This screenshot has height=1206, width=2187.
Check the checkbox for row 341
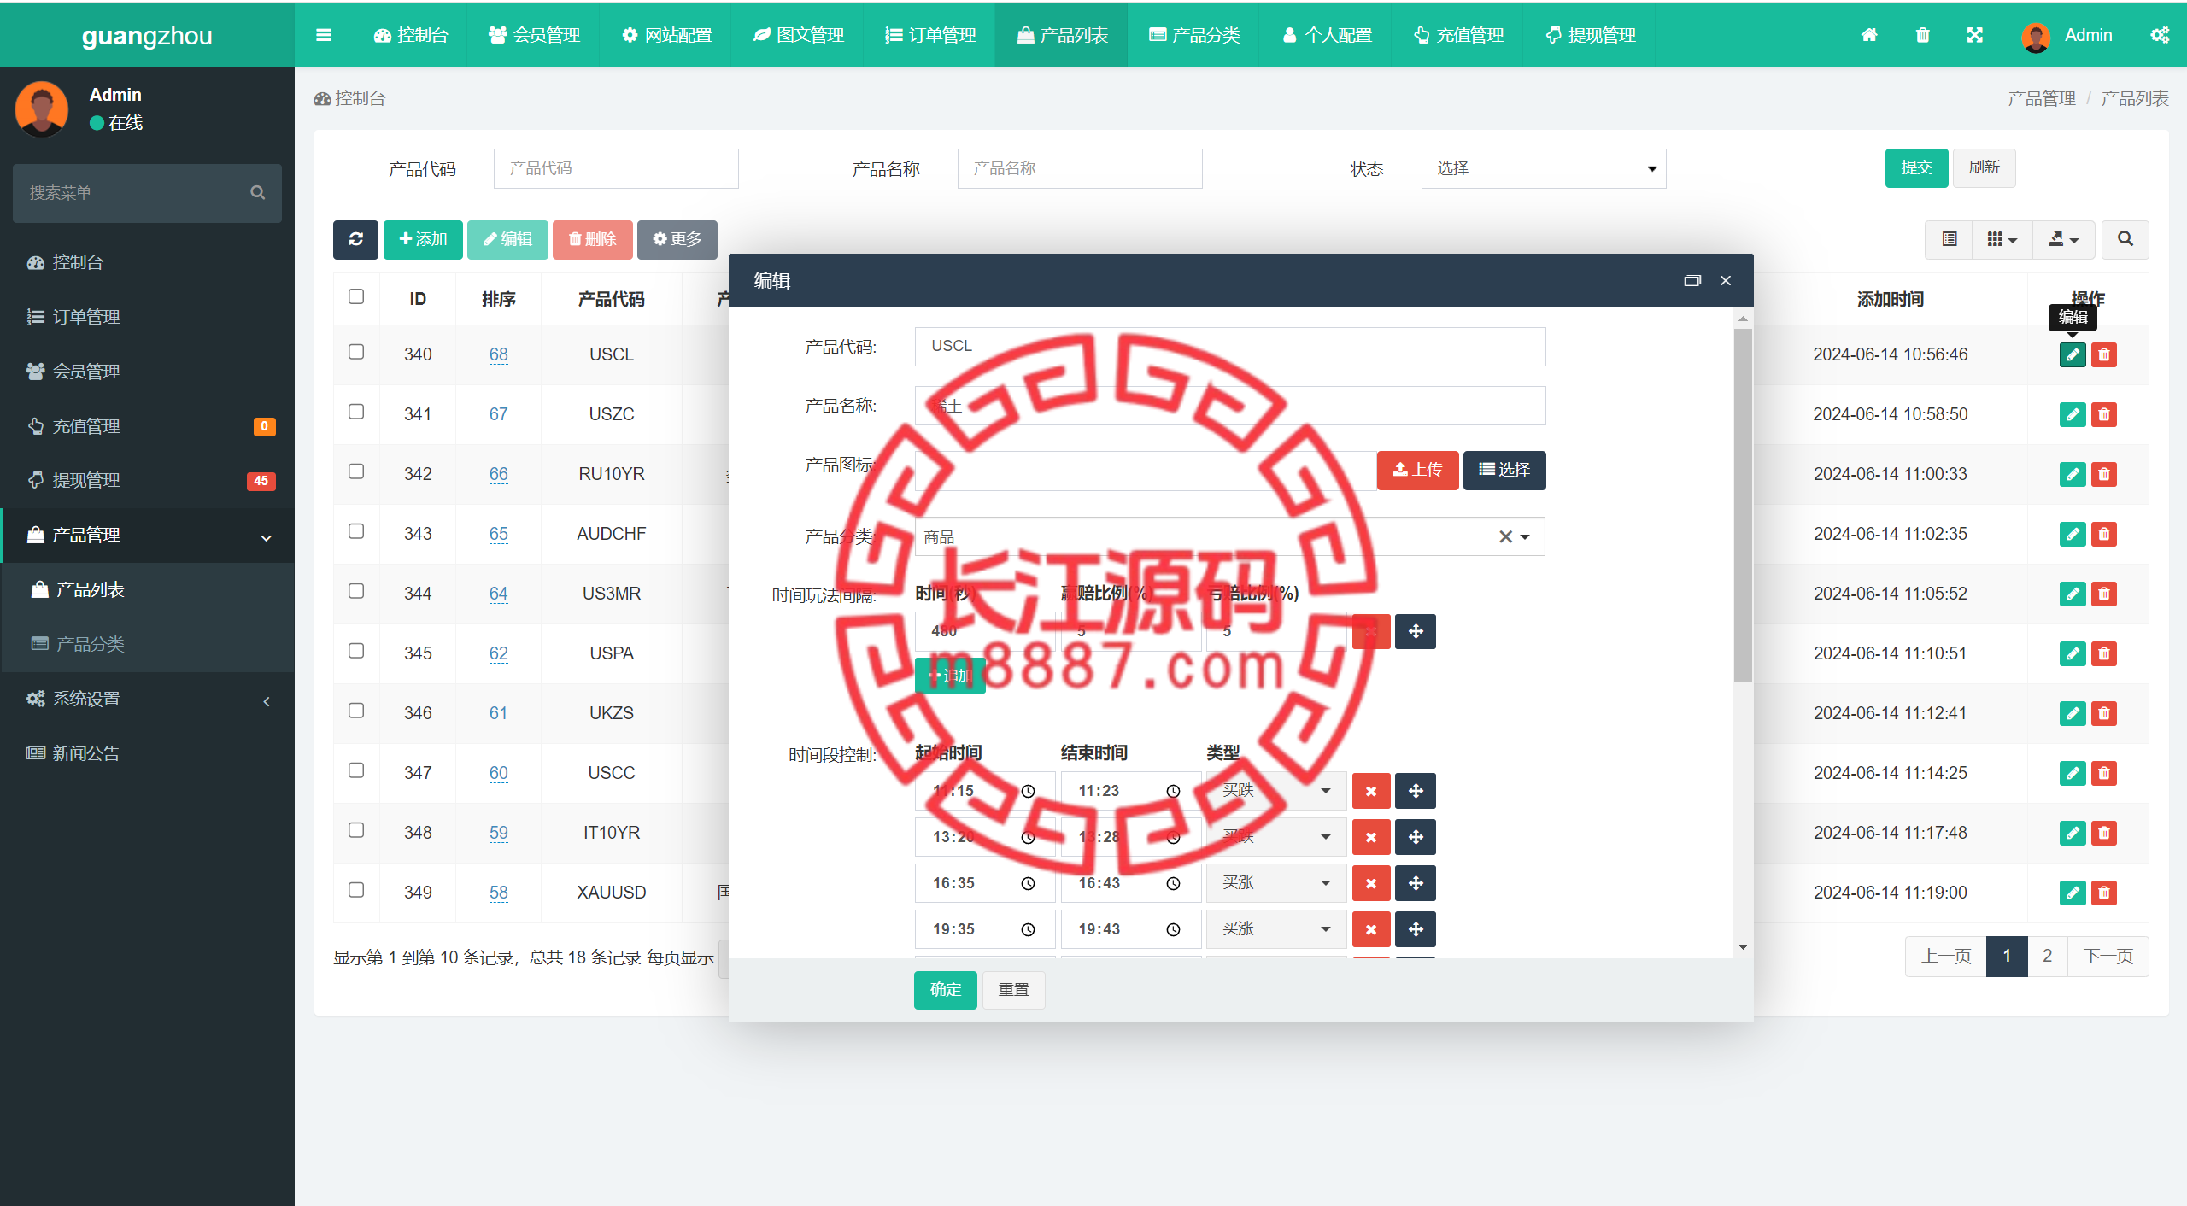click(356, 412)
